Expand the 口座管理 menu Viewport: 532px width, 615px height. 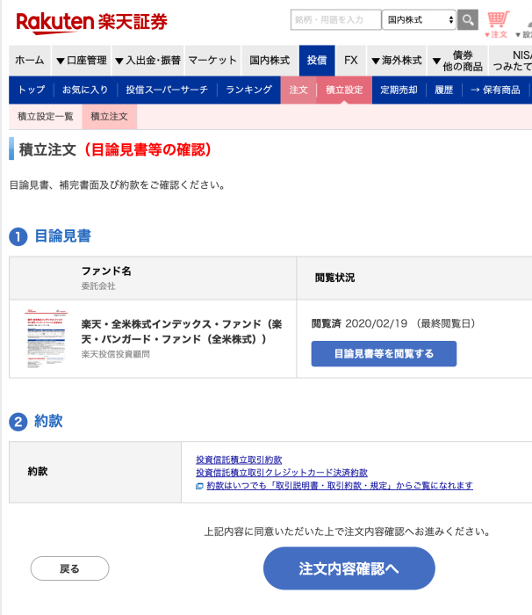(x=81, y=61)
